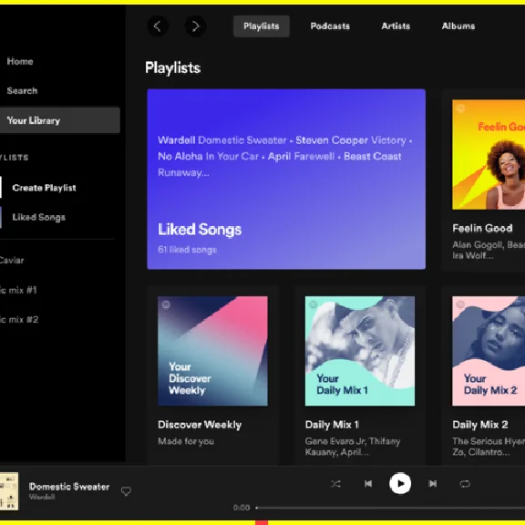Like Domestic Sweater with the heart icon

pos(126,491)
